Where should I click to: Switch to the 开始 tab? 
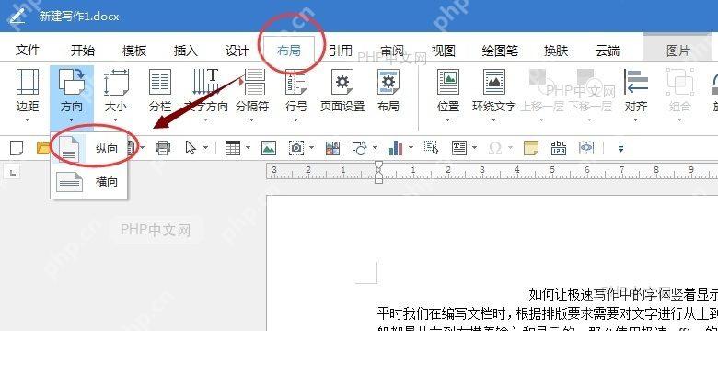83,50
